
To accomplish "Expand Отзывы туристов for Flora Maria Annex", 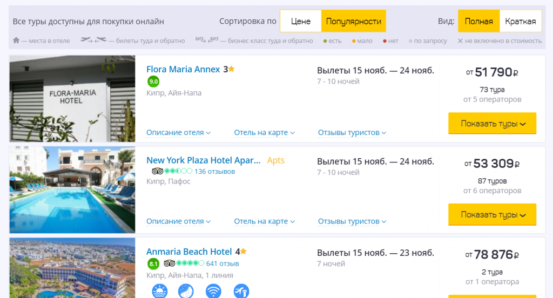I will [352, 133].
